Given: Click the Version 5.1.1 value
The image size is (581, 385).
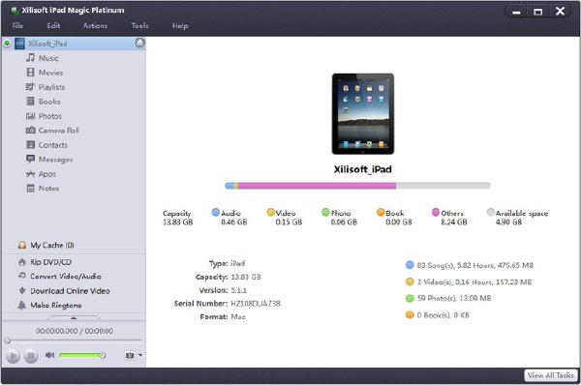Looking at the screenshot, I should (x=238, y=290).
